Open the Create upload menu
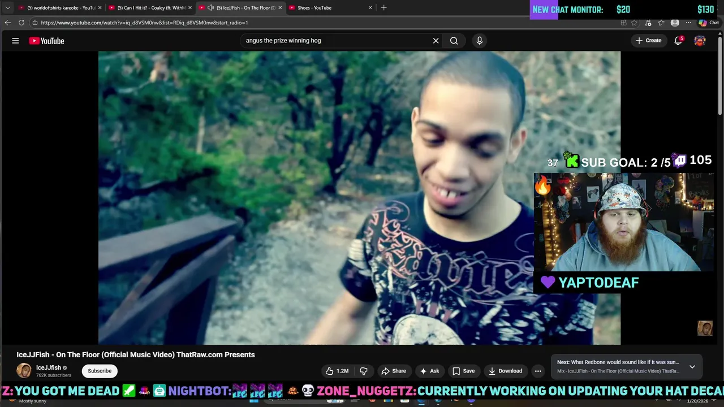Screen dimensions: 724x407 (x=648, y=41)
